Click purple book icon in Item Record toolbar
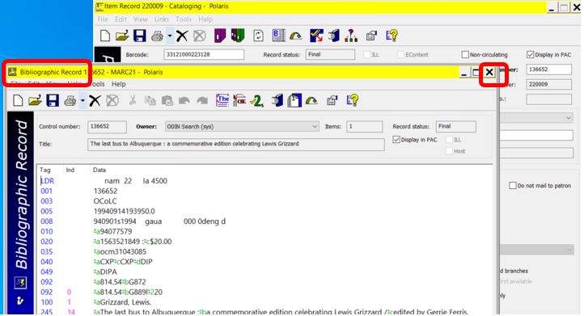This screenshot has width=584, height=316. 220,36
